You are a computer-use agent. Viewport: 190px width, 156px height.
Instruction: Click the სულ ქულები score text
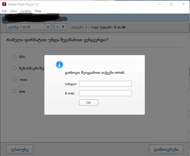point(108,27)
